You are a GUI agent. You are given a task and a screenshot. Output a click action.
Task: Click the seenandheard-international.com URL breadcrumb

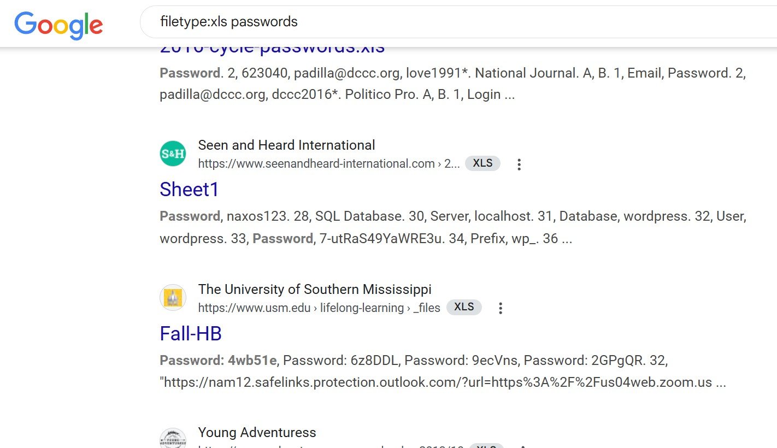click(x=328, y=163)
